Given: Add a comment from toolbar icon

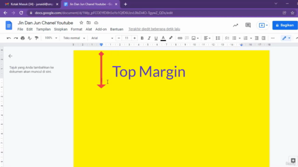Looking at the screenshot, I should point(187,38).
